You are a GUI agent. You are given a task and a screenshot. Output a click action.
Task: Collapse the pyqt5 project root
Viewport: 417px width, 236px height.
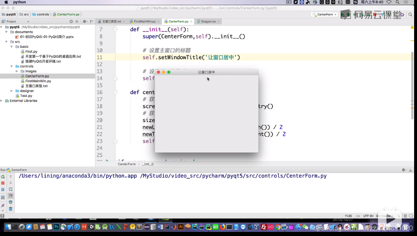tap(2, 27)
